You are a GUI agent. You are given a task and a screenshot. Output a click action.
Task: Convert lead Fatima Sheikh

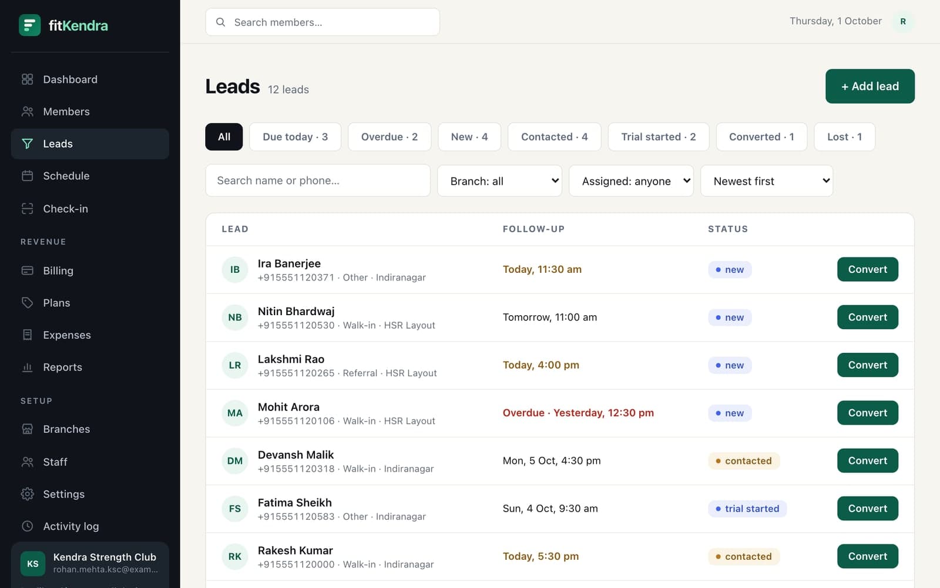[868, 509]
